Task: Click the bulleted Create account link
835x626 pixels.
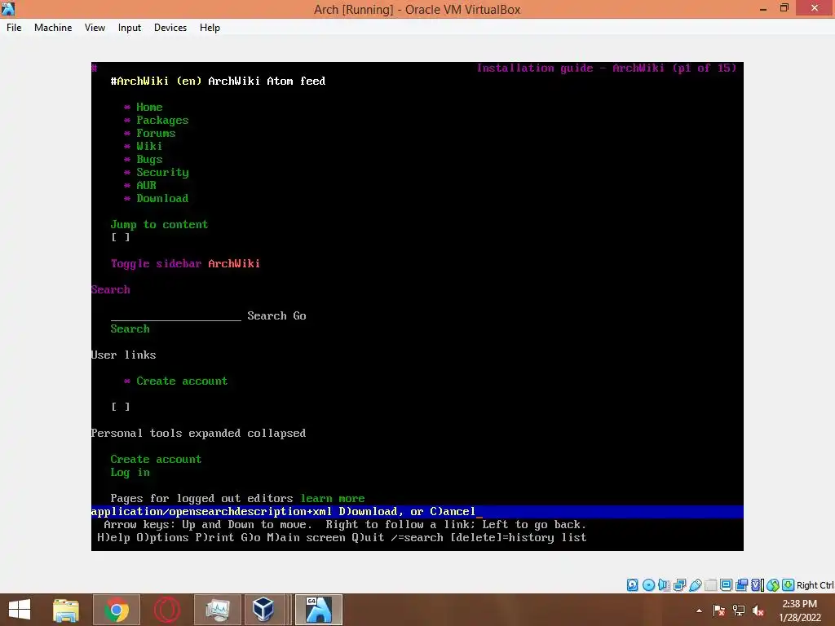Action: click(x=182, y=381)
